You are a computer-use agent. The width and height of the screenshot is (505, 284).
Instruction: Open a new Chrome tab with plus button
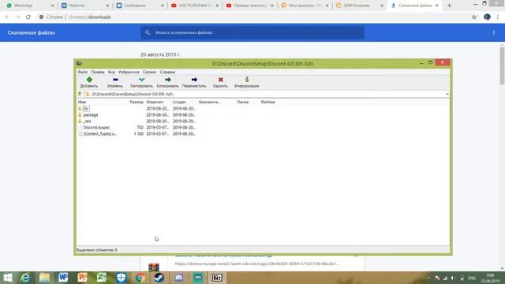[449, 6]
